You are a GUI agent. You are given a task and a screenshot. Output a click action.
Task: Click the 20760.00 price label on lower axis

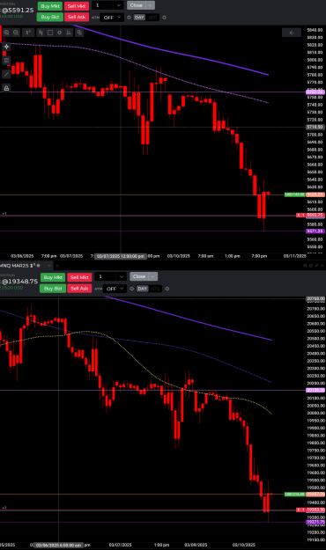point(315,299)
